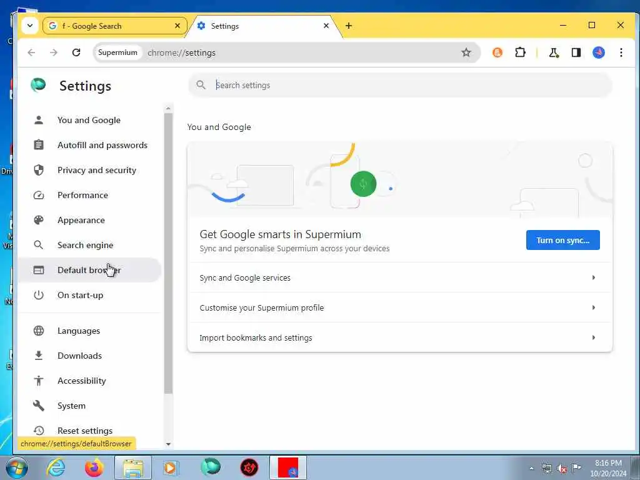The height and width of the screenshot is (480, 640).
Task: Click the Downloads arrow icon
Action: (39, 356)
